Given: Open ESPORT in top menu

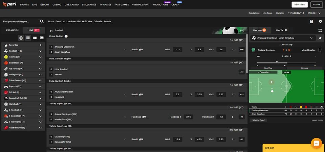Looking at the screenshot, I should [x=45, y=4].
